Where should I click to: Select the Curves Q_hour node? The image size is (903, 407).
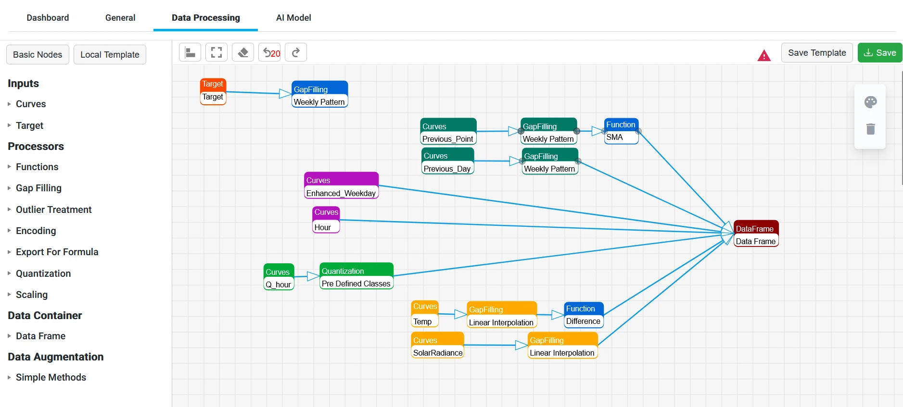[x=279, y=277]
